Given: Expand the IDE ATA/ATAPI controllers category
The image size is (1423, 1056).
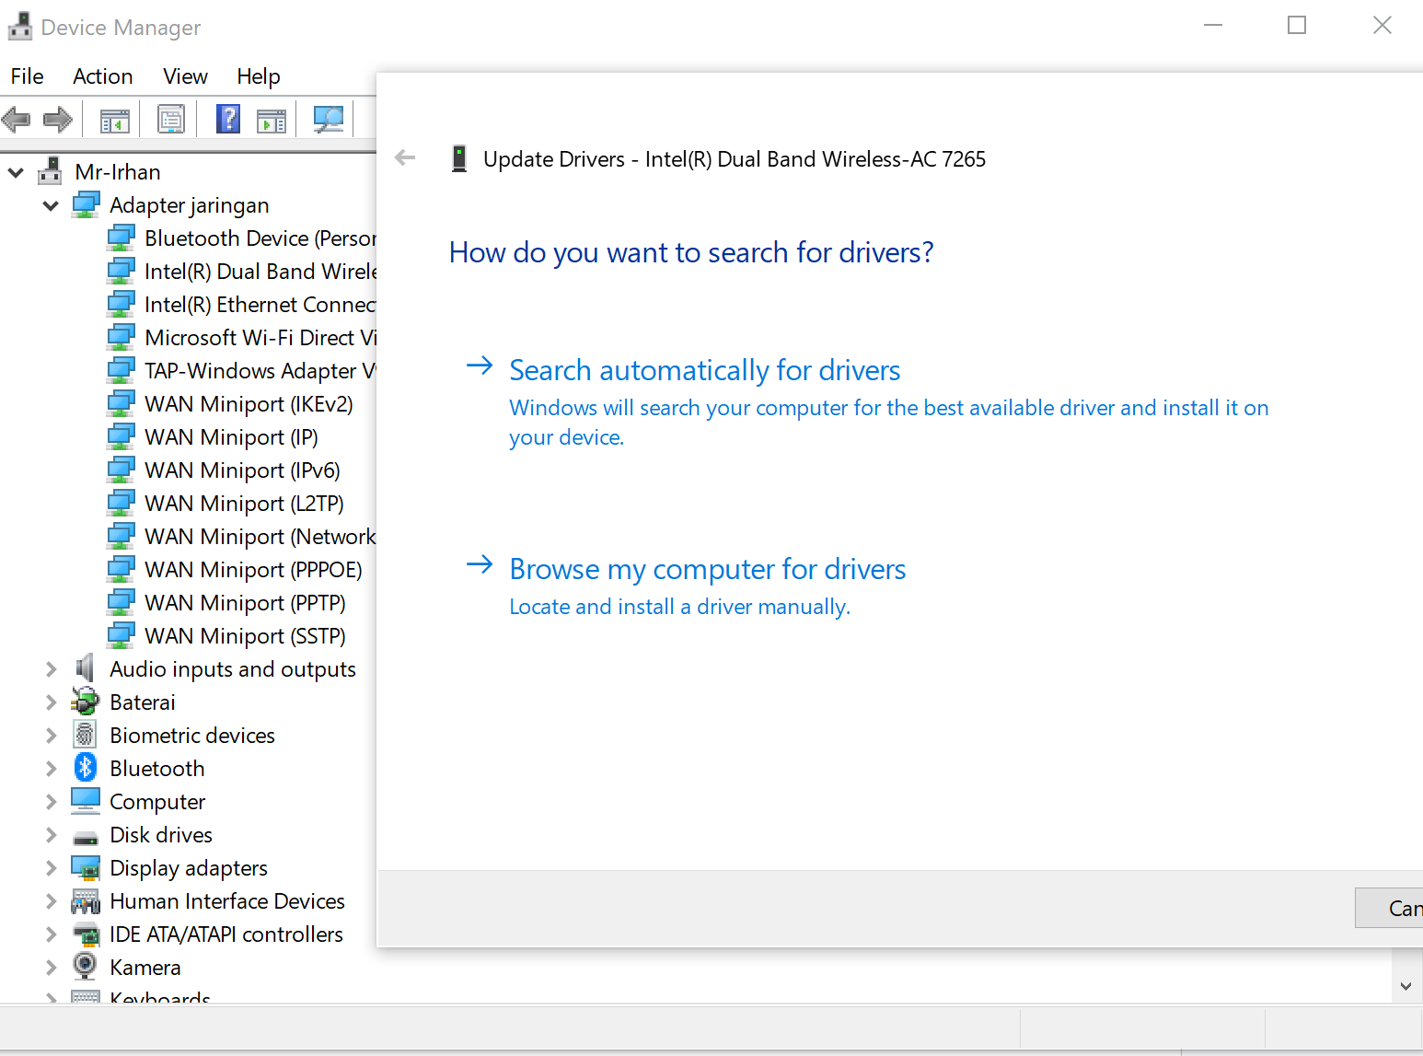Looking at the screenshot, I should point(52,934).
